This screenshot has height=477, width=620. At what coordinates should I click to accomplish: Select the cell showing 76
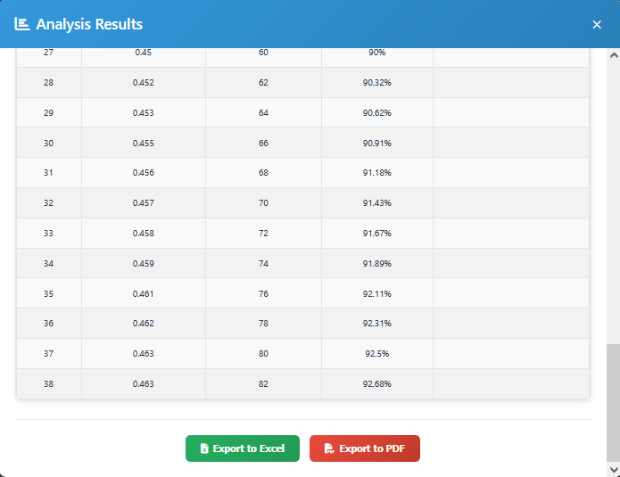coord(263,293)
